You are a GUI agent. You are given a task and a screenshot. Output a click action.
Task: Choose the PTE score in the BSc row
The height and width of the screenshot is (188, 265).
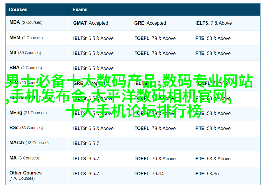213,129
